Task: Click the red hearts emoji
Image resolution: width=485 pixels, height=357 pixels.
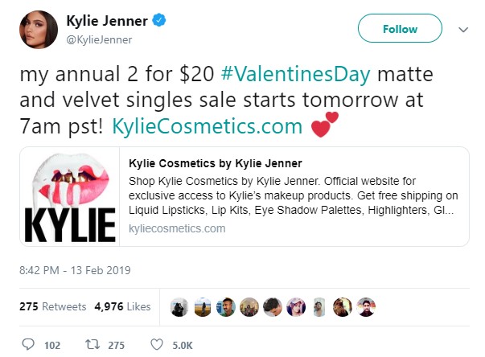Action: tap(324, 125)
